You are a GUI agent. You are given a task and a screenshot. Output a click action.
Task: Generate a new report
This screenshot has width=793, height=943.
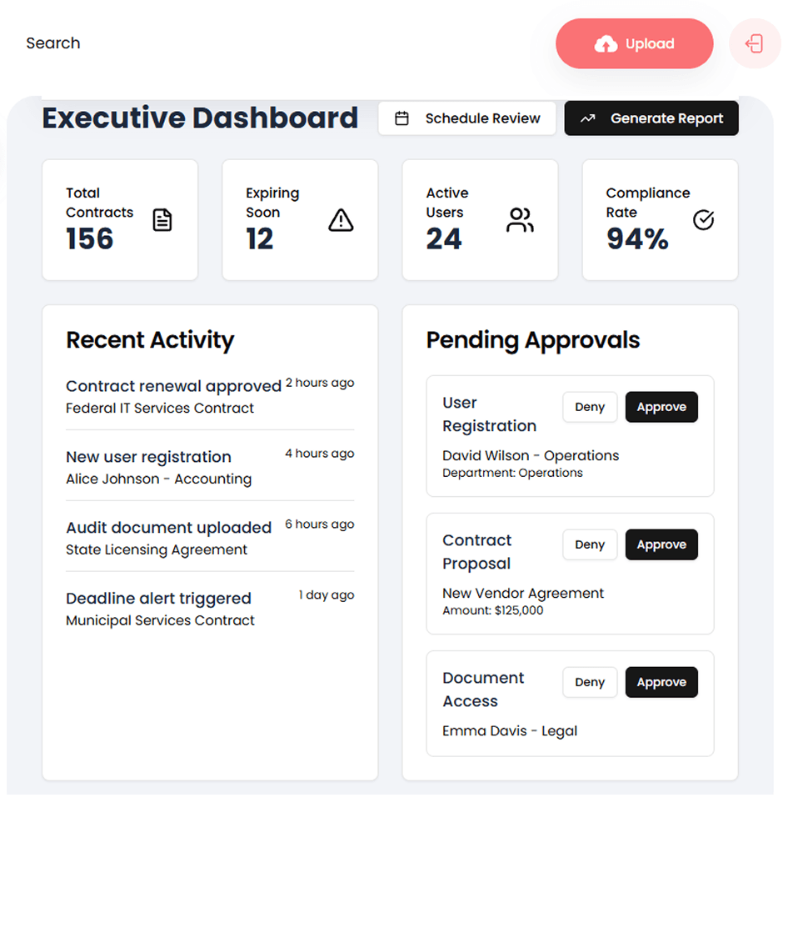point(651,118)
